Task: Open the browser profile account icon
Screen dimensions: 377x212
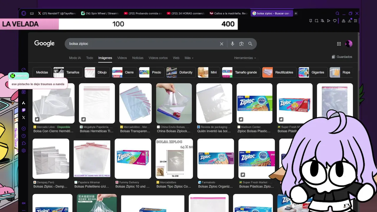Action: coord(343,21)
